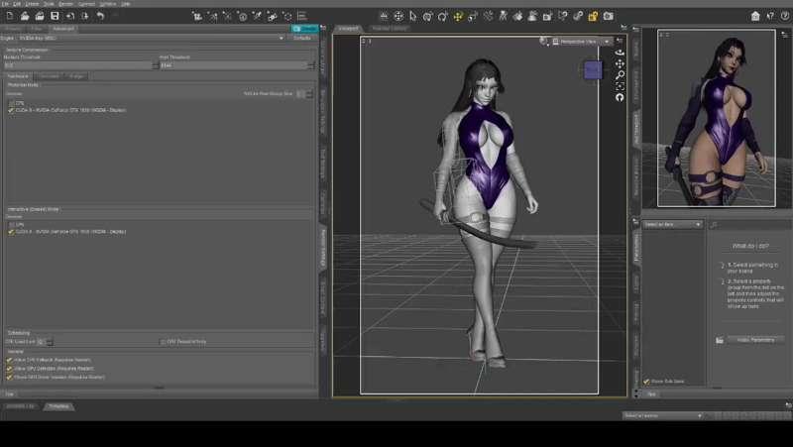Switch to the Viewport tab
Viewport: 793px width, 447px height.
tap(348, 29)
